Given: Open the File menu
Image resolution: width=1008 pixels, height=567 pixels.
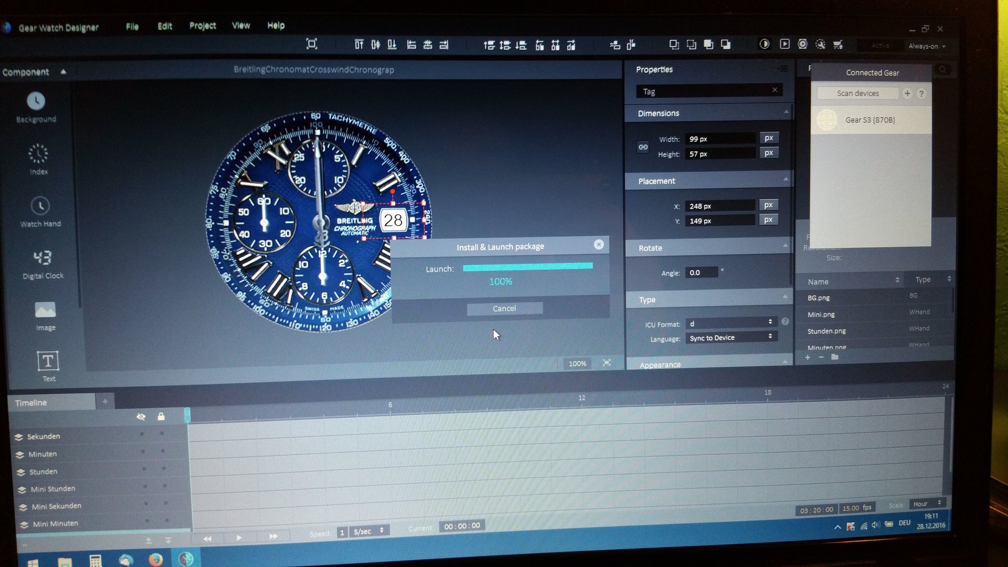Looking at the screenshot, I should tap(132, 26).
